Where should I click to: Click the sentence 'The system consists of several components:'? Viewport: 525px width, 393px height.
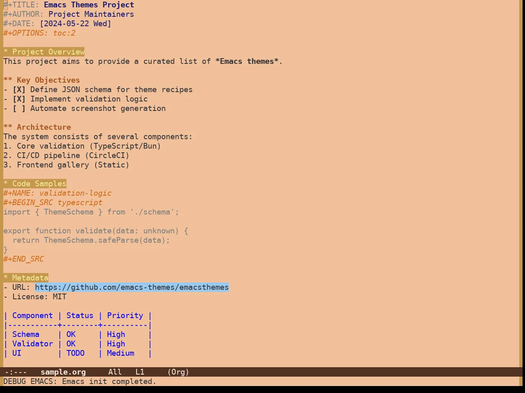[x=98, y=137]
